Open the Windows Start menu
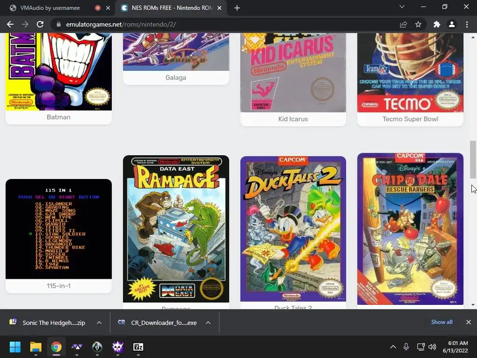Viewport: 477px width, 358px height. (15, 347)
